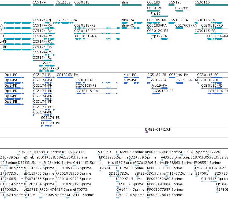Select the CG30120 gene label

pyautogui.click(x=155, y=8)
